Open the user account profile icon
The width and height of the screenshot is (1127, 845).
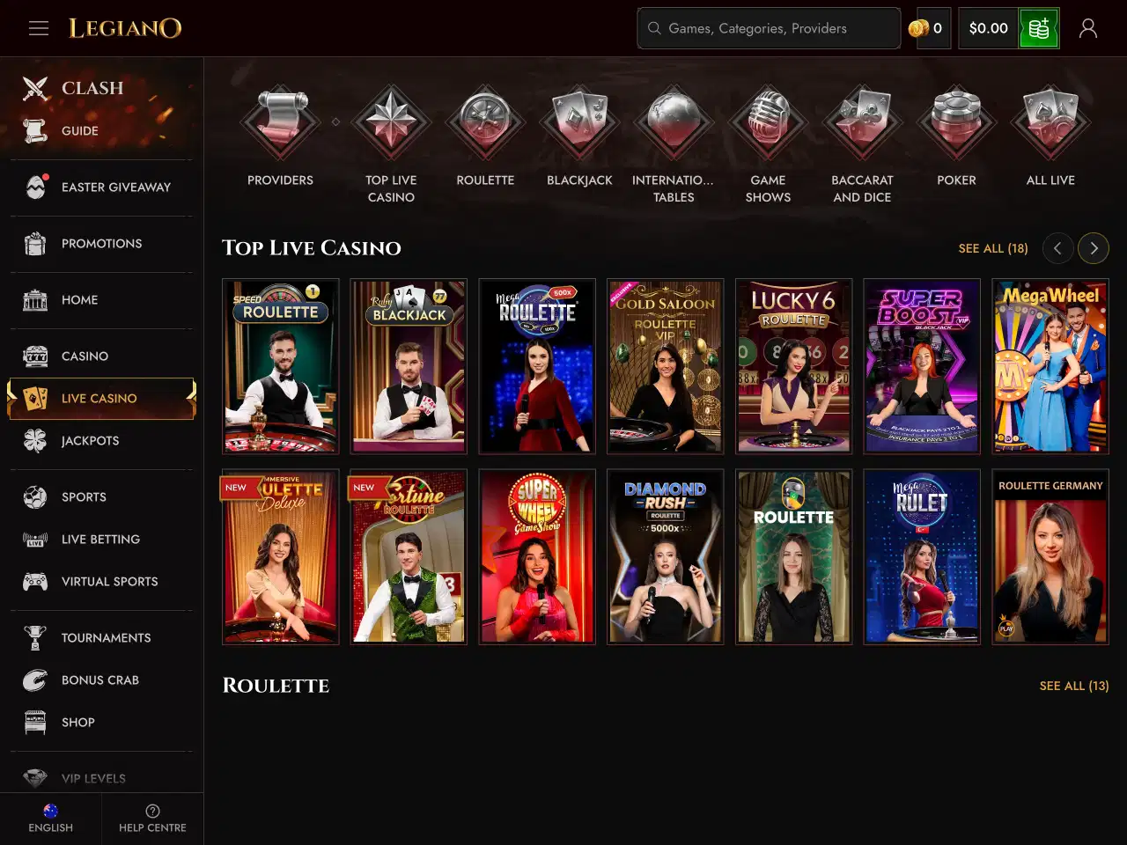(1088, 28)
